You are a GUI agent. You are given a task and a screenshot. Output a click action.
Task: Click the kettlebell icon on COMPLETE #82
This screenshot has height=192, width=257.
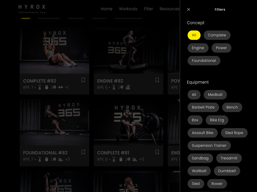(46, 87)
